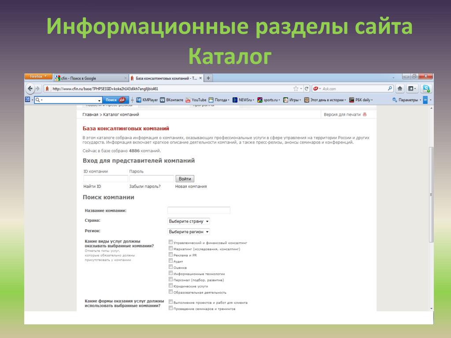The image size is (451, 338).
Task: Click scrollbar up arrow
Action: [x=431, y=108]
